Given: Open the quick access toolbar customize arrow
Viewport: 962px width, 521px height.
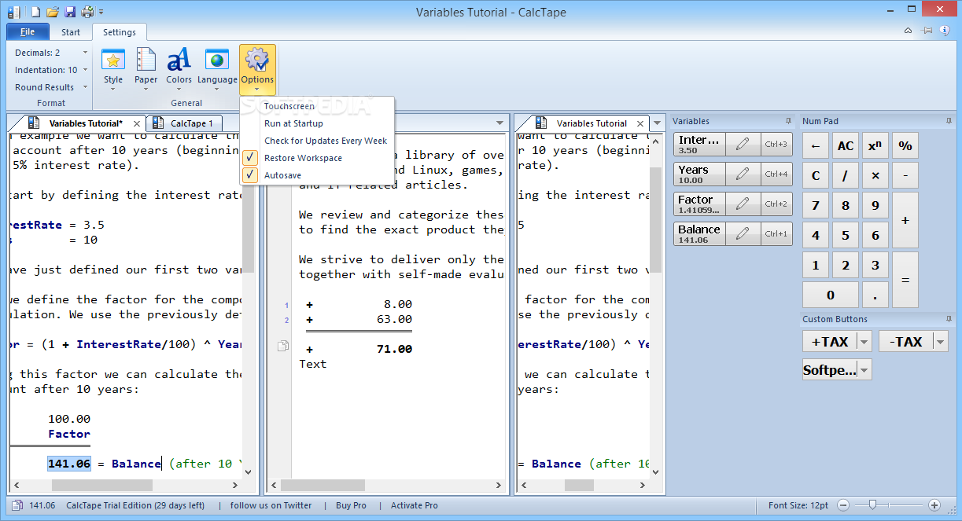Looking at the screenshot, I should [x=101, y=12].
